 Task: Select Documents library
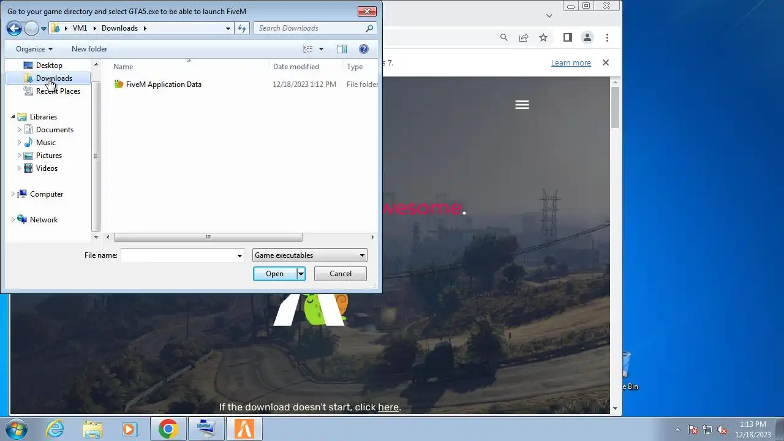click(x=55, y=130)
